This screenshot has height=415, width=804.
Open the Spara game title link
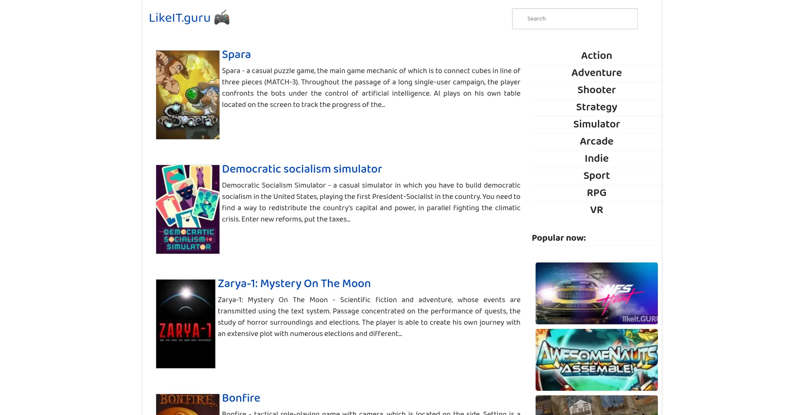pyautogui.click(x=236, y=55)
